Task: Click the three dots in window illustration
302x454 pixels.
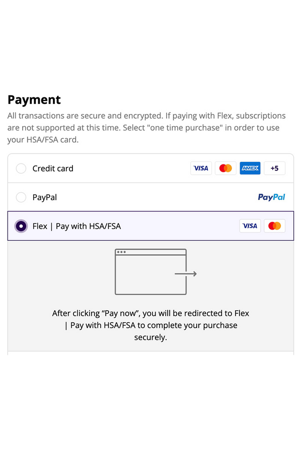Action: point(121,252)
